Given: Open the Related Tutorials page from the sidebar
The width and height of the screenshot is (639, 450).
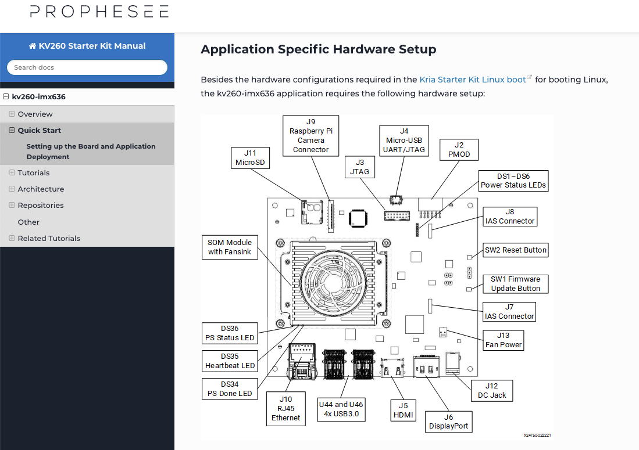Looking at the screenshot, I should coord(49,239).
